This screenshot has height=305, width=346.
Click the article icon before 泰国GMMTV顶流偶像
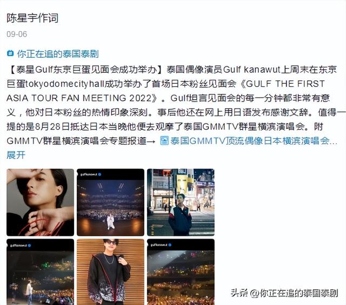[164, 140]
